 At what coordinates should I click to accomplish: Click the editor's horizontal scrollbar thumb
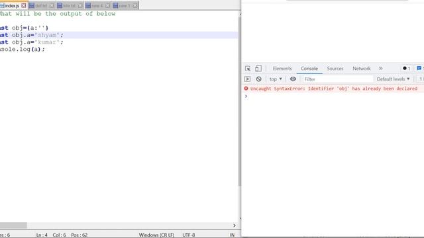tap(13, 225)
